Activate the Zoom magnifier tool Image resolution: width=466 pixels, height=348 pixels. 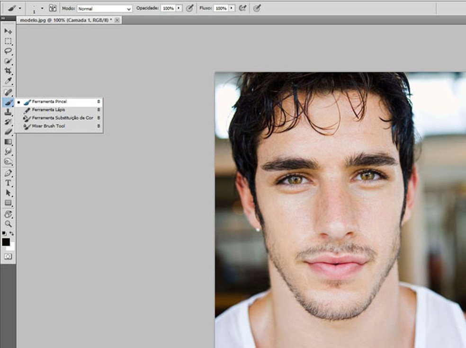tap(8, 224)
